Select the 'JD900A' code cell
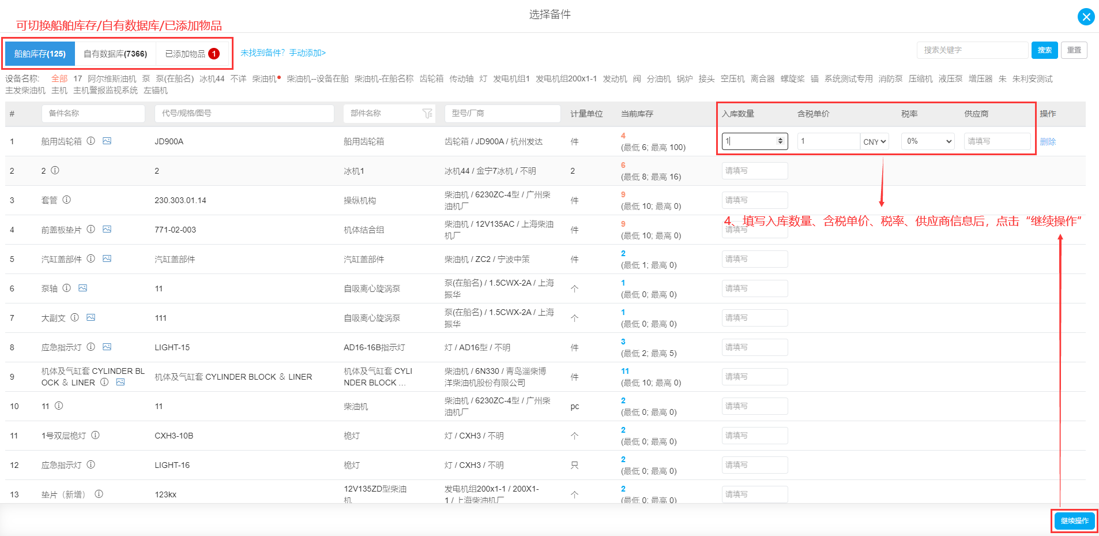 pos(169,141)
